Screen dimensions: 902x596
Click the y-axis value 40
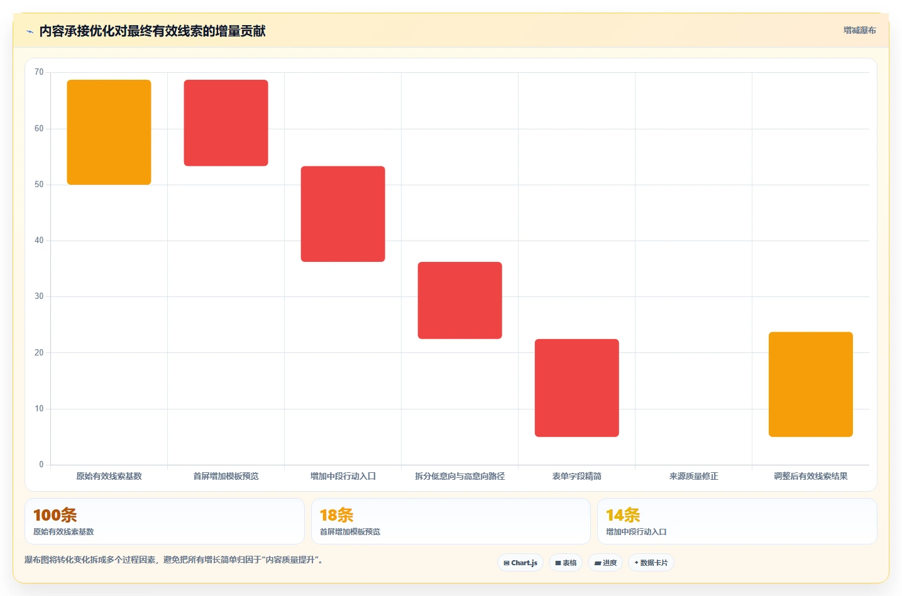coord(39,241)
